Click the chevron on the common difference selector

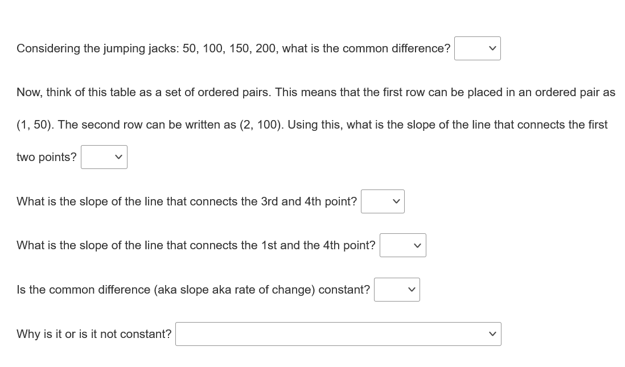coord(493,48)
